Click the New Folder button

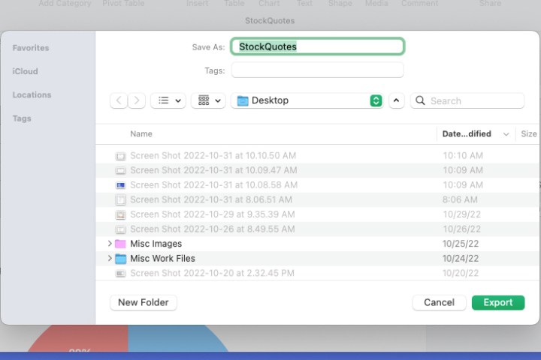click(144, 302)
